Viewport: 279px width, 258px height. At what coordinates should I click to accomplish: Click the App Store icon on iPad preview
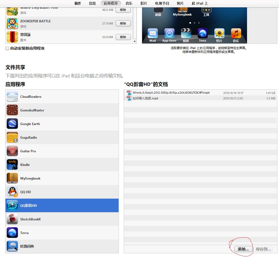169,33
